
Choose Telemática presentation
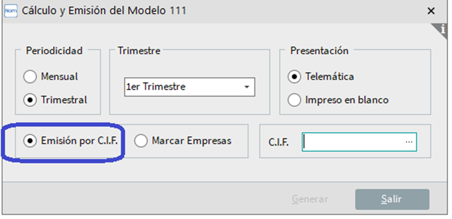321,77
